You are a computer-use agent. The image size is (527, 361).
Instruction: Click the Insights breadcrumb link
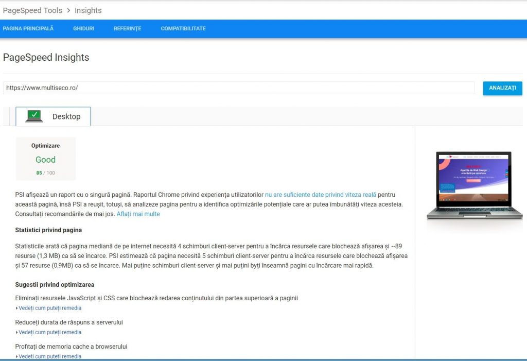pos(88,10)
